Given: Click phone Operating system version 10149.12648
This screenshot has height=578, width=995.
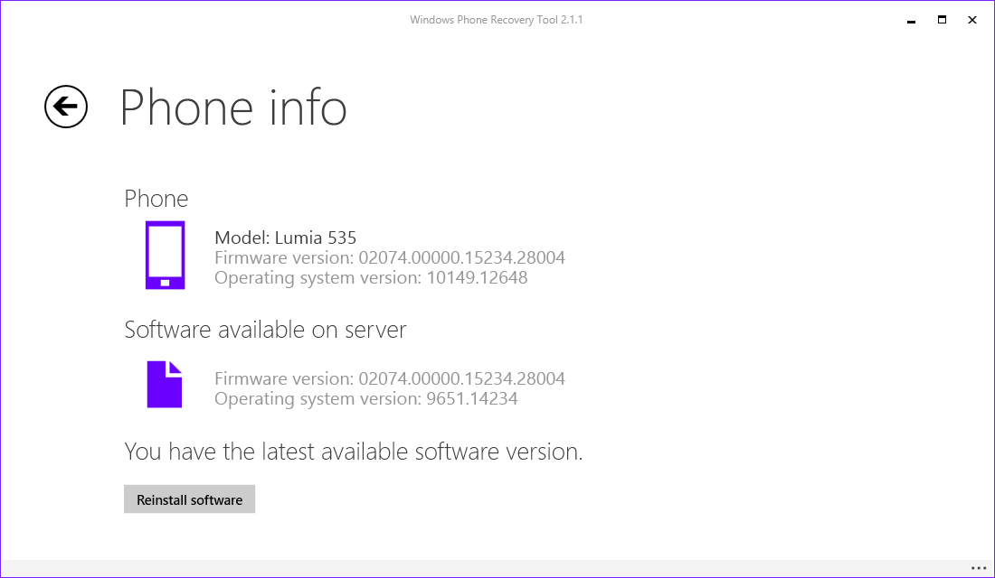Looking at the screenshot, I should pyautogui.click(x=371, y=277).
